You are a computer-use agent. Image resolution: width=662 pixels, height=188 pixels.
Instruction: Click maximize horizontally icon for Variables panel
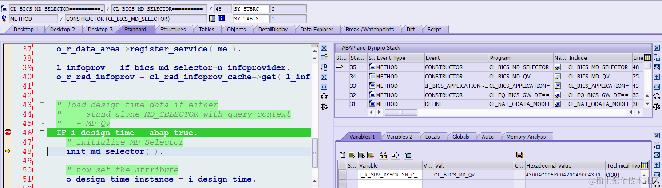(x=657, y=174)
